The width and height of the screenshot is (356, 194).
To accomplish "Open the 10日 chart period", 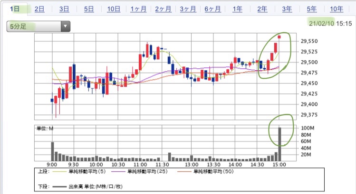I will tap(114, 9).
